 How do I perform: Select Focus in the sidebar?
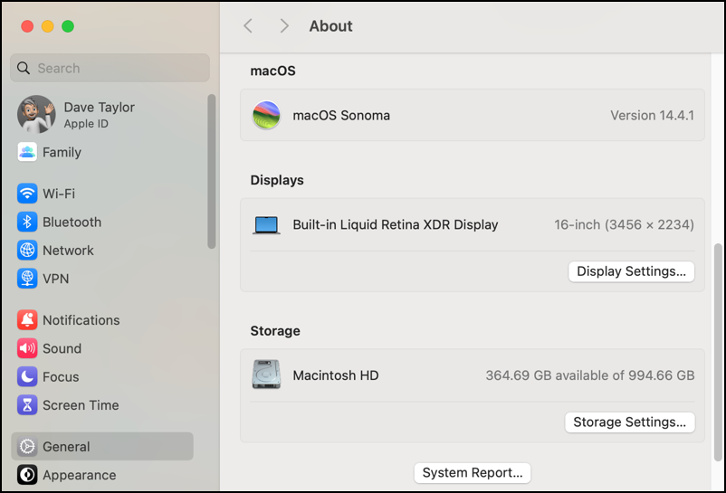point(102,377)
